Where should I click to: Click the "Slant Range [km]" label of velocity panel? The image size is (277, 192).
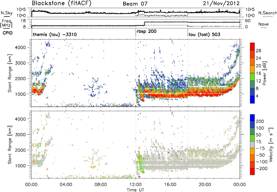pos(10,145)
